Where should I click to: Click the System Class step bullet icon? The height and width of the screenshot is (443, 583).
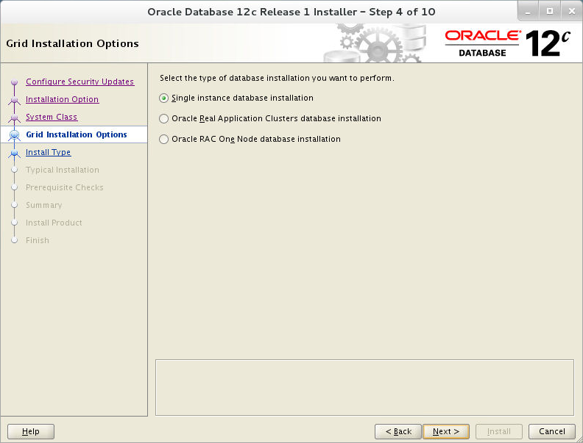(15, 118)
